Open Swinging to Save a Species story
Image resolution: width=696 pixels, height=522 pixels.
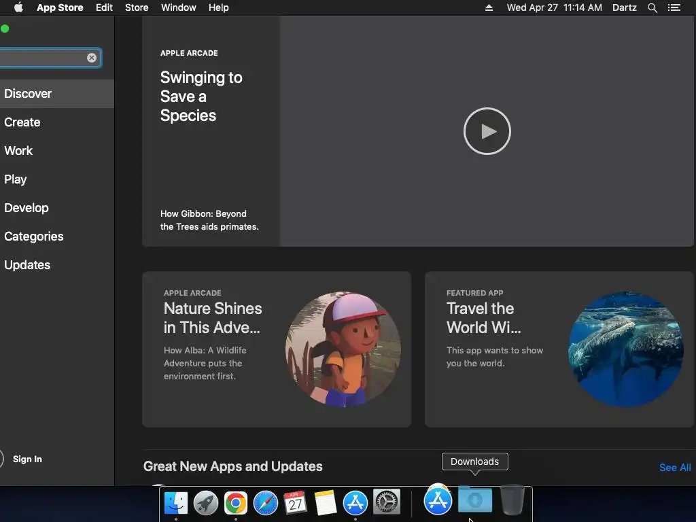pyautogui.click(x=201, y=97)
